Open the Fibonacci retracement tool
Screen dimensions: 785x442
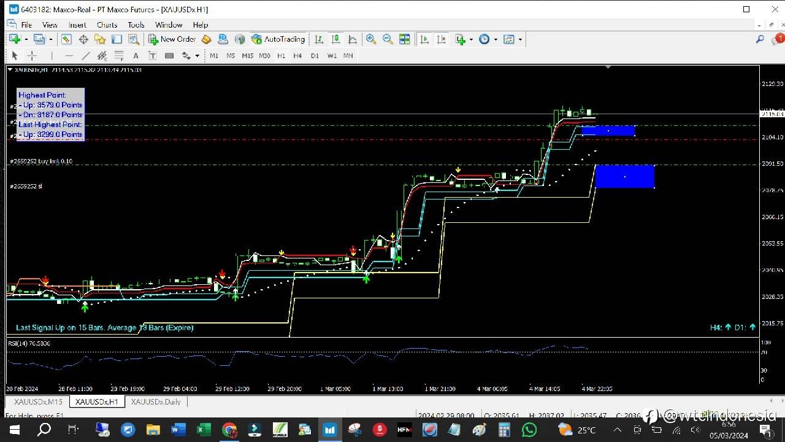pos(119,56)
